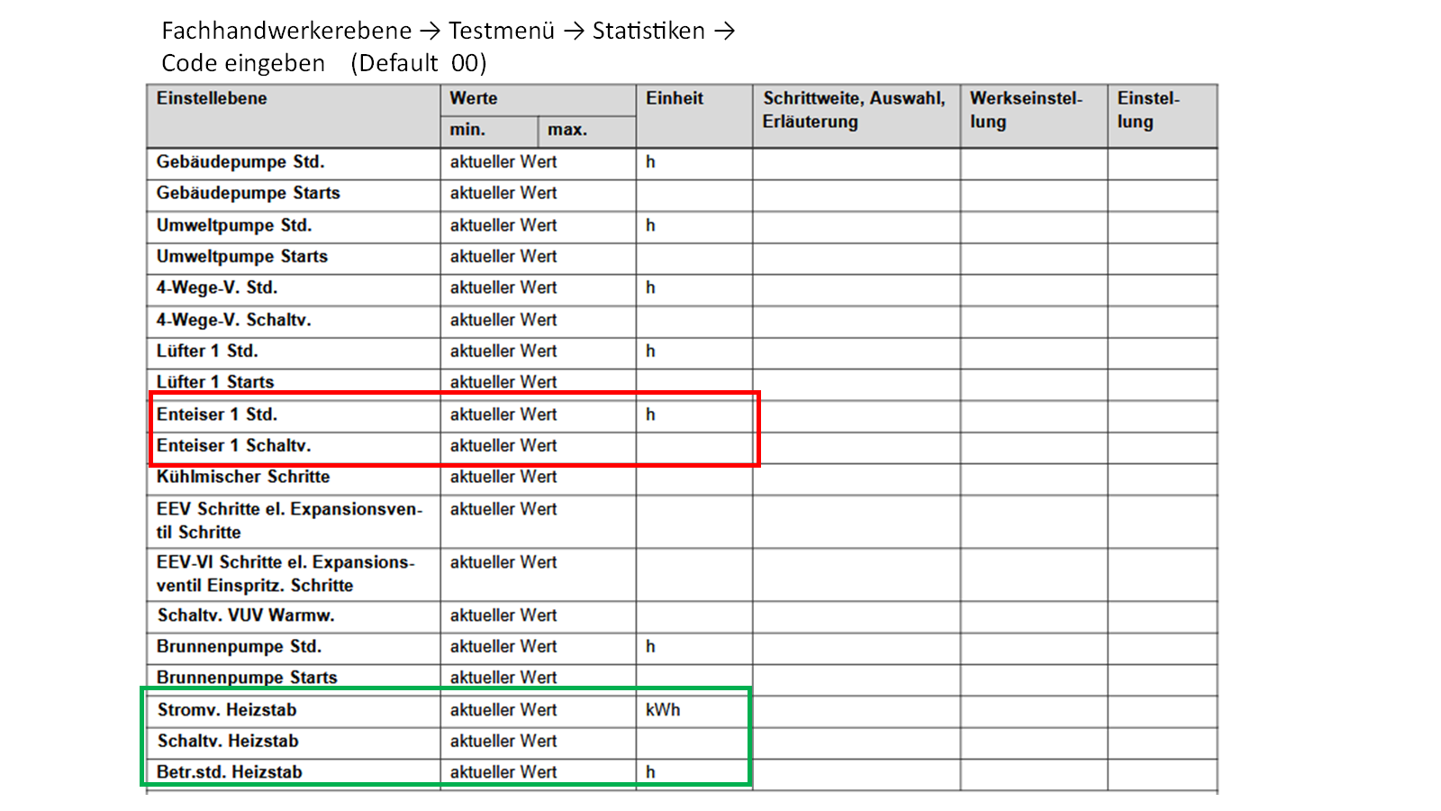Select the 'Einheit' column header
1441x811 pixels.
(675, 98)
